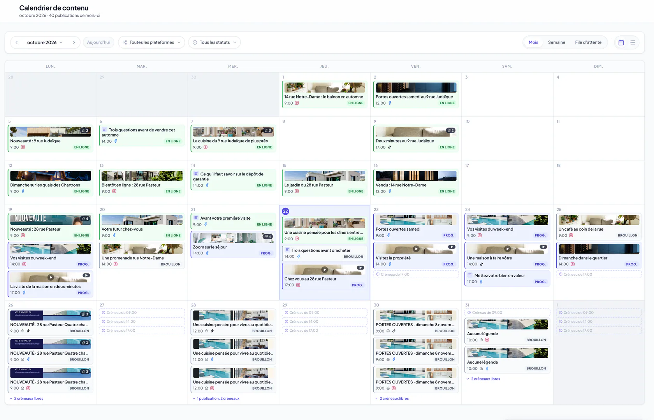Click text-post icon on Trois questions avant d'acheter
The height and width of the screenshot is (420, 654).
(287, 250)
